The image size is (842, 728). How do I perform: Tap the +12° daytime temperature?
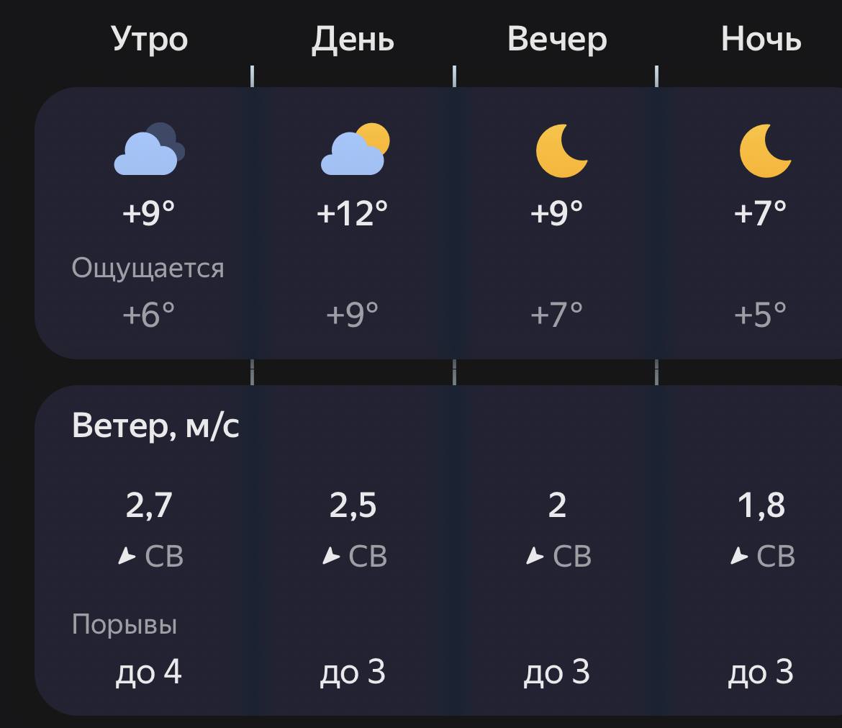click(x=353, y=213)
